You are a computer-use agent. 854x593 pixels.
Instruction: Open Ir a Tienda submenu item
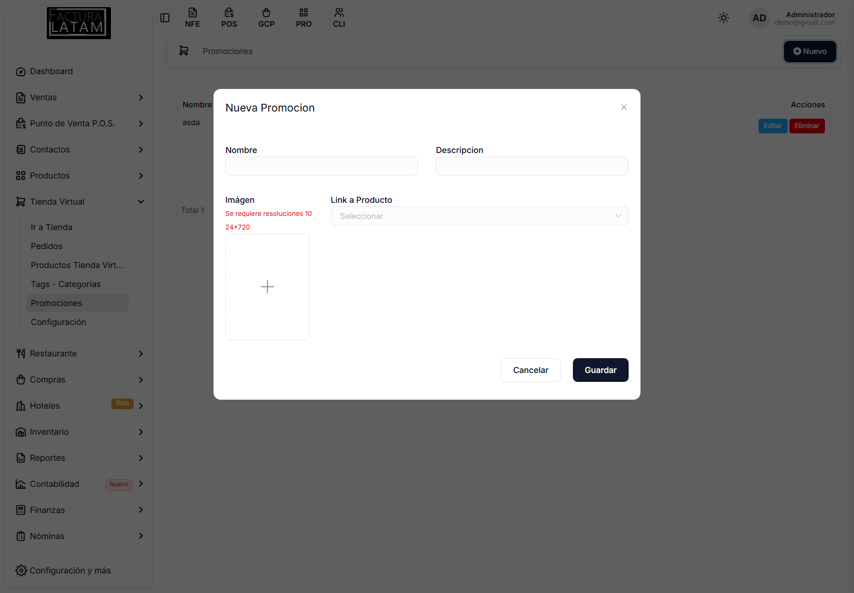(52, 227)
